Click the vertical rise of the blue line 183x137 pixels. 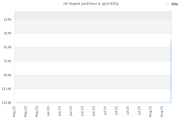point(171,73)
